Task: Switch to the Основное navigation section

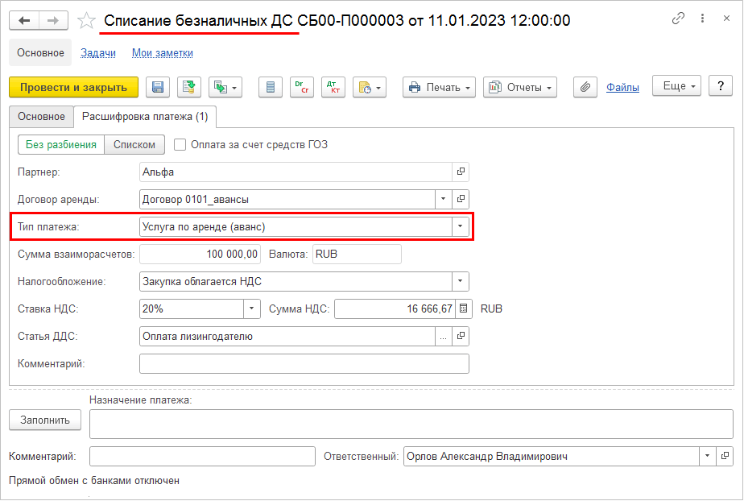Action: pyautogui.click(x=40, y=52)
